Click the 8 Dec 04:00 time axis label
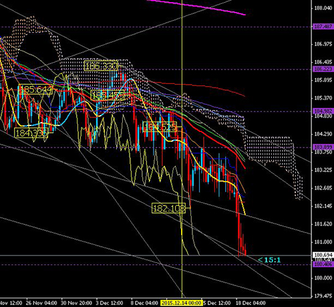This screenshot has height=307, width=334. pyautogui.click(x=144, y=303)
